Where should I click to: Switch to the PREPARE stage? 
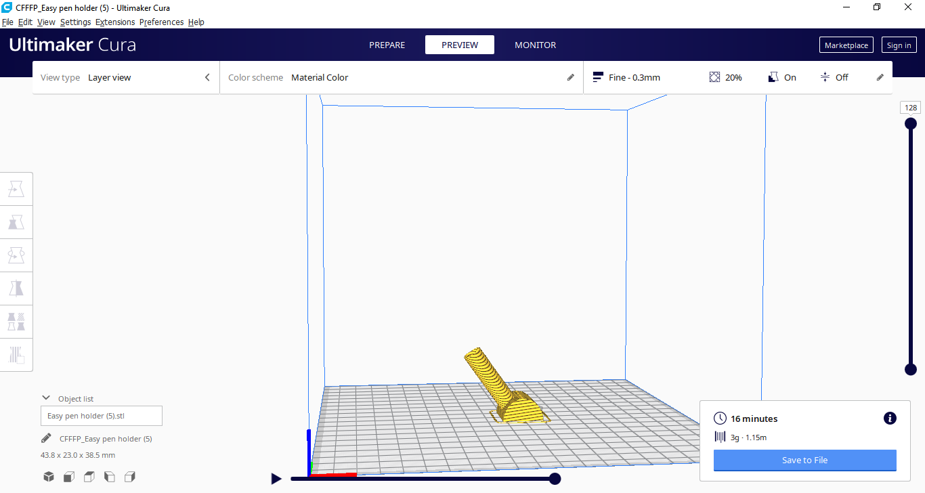pos(387,45)
